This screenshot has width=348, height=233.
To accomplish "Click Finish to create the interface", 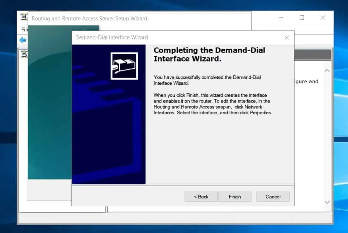I will (235, 197).
